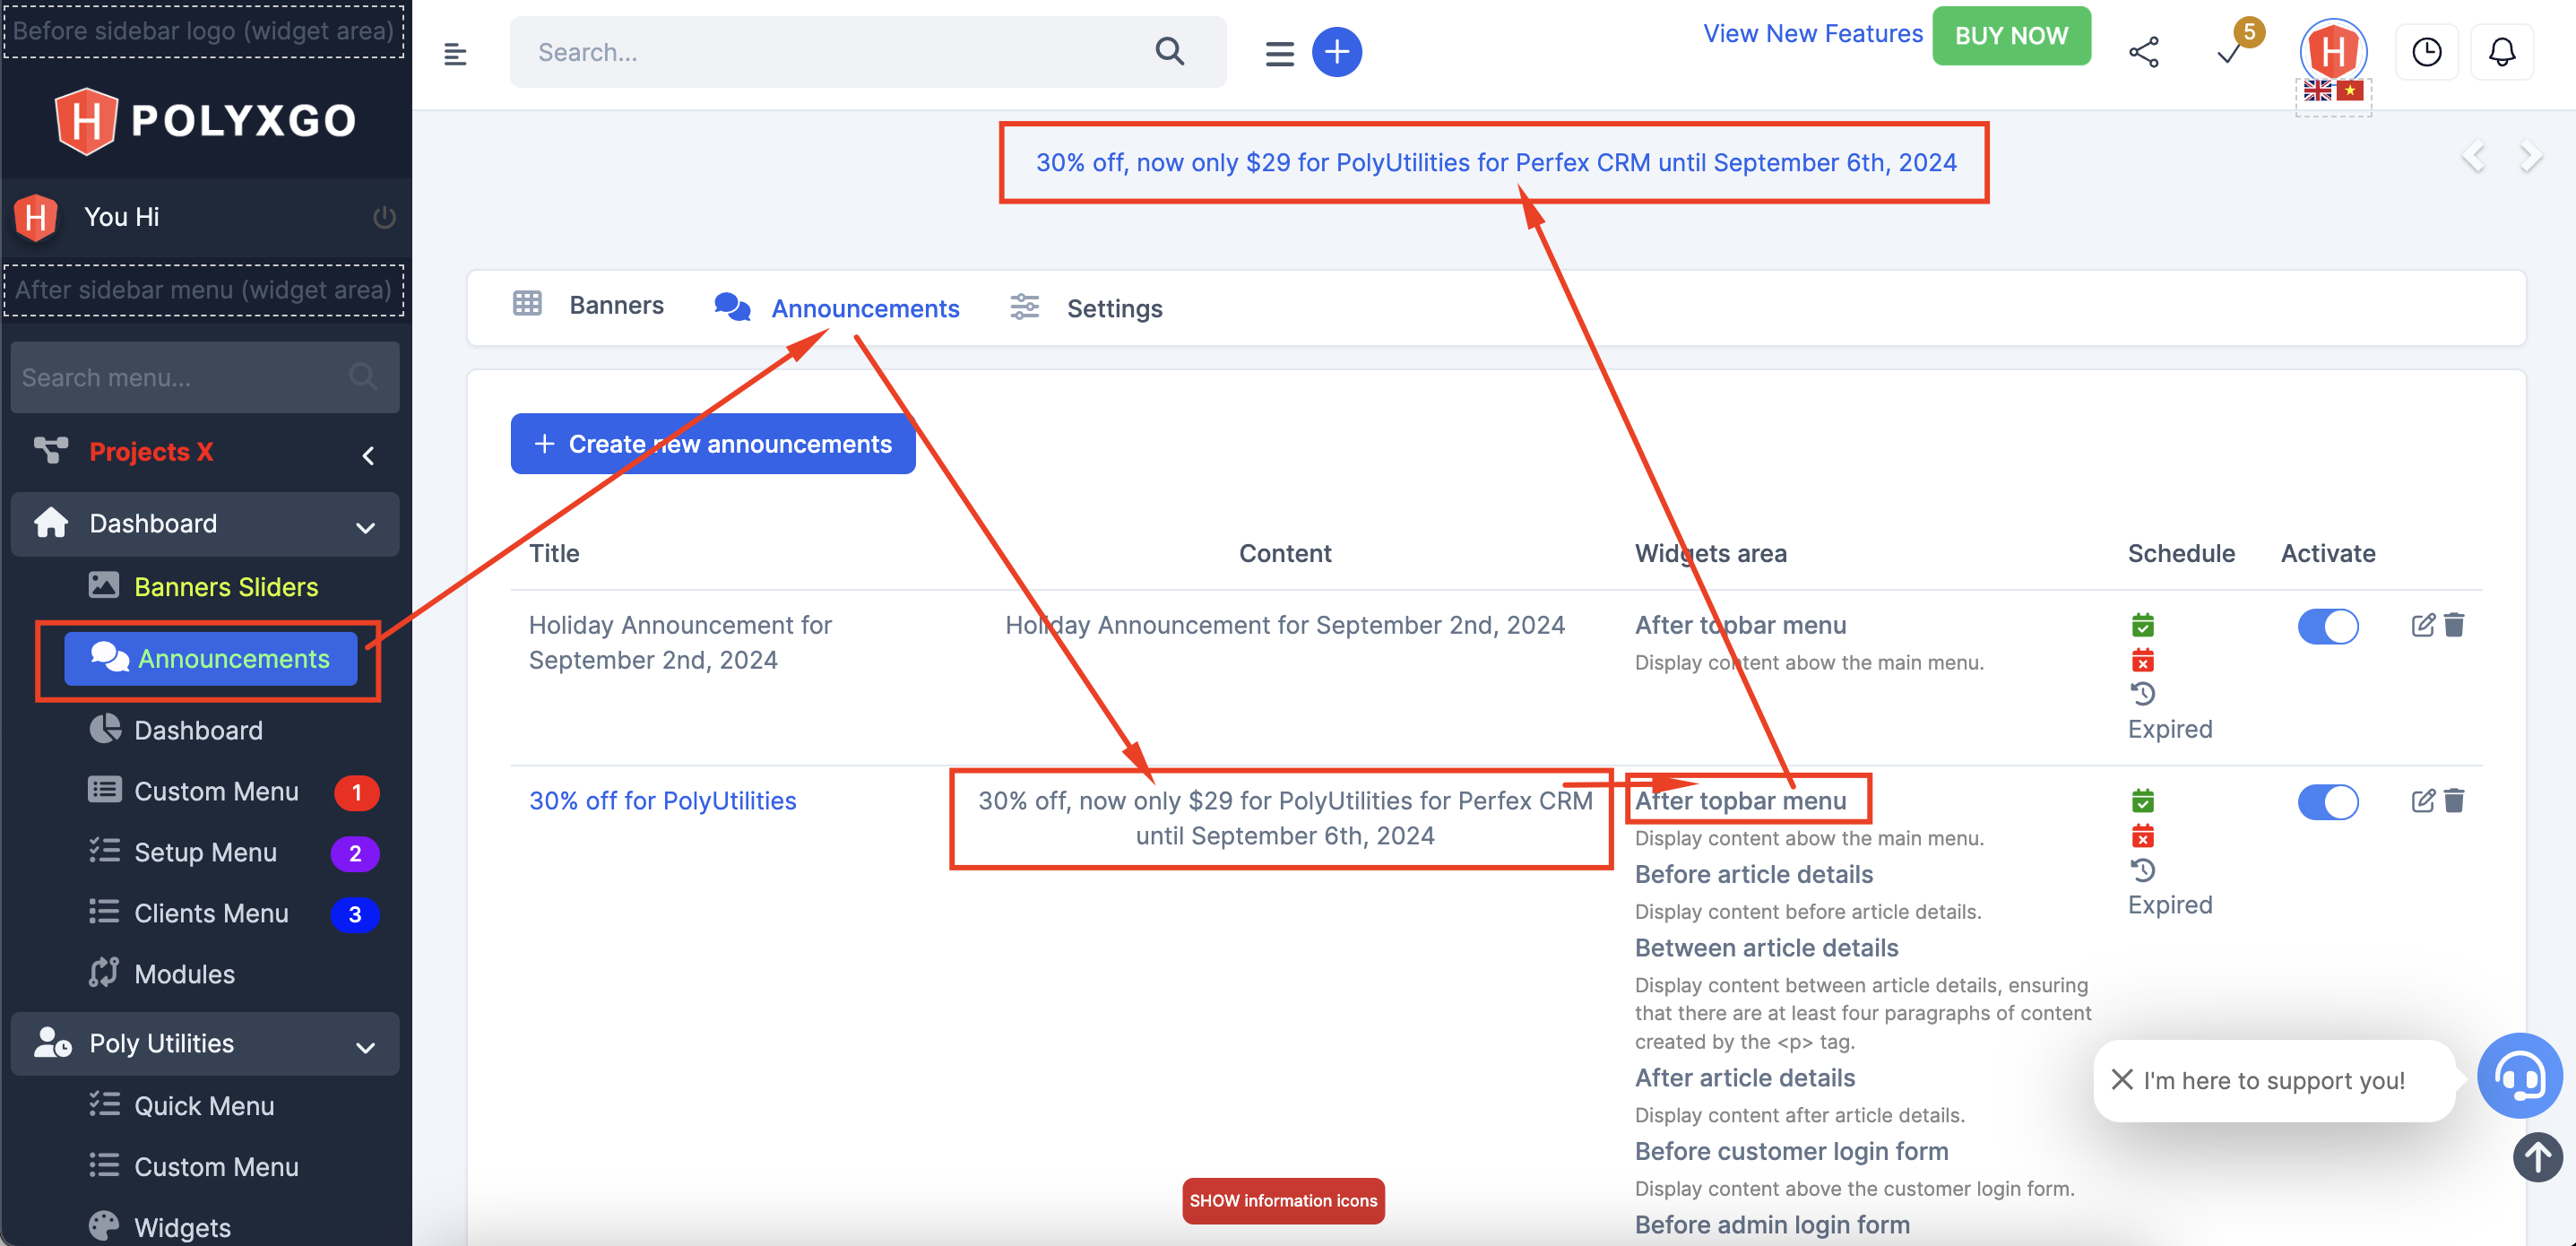
Task: Click the power logout toggle next to You Hi
Action: 384,216
